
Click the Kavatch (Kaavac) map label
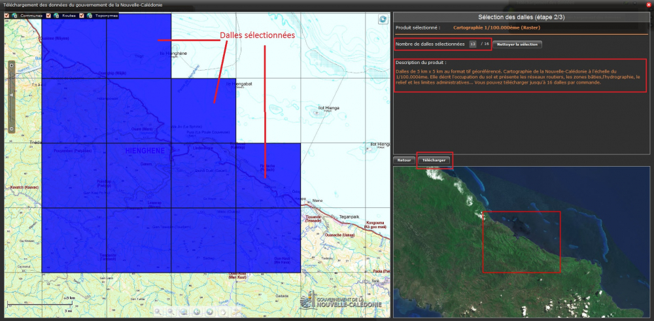tap(26, 187)
